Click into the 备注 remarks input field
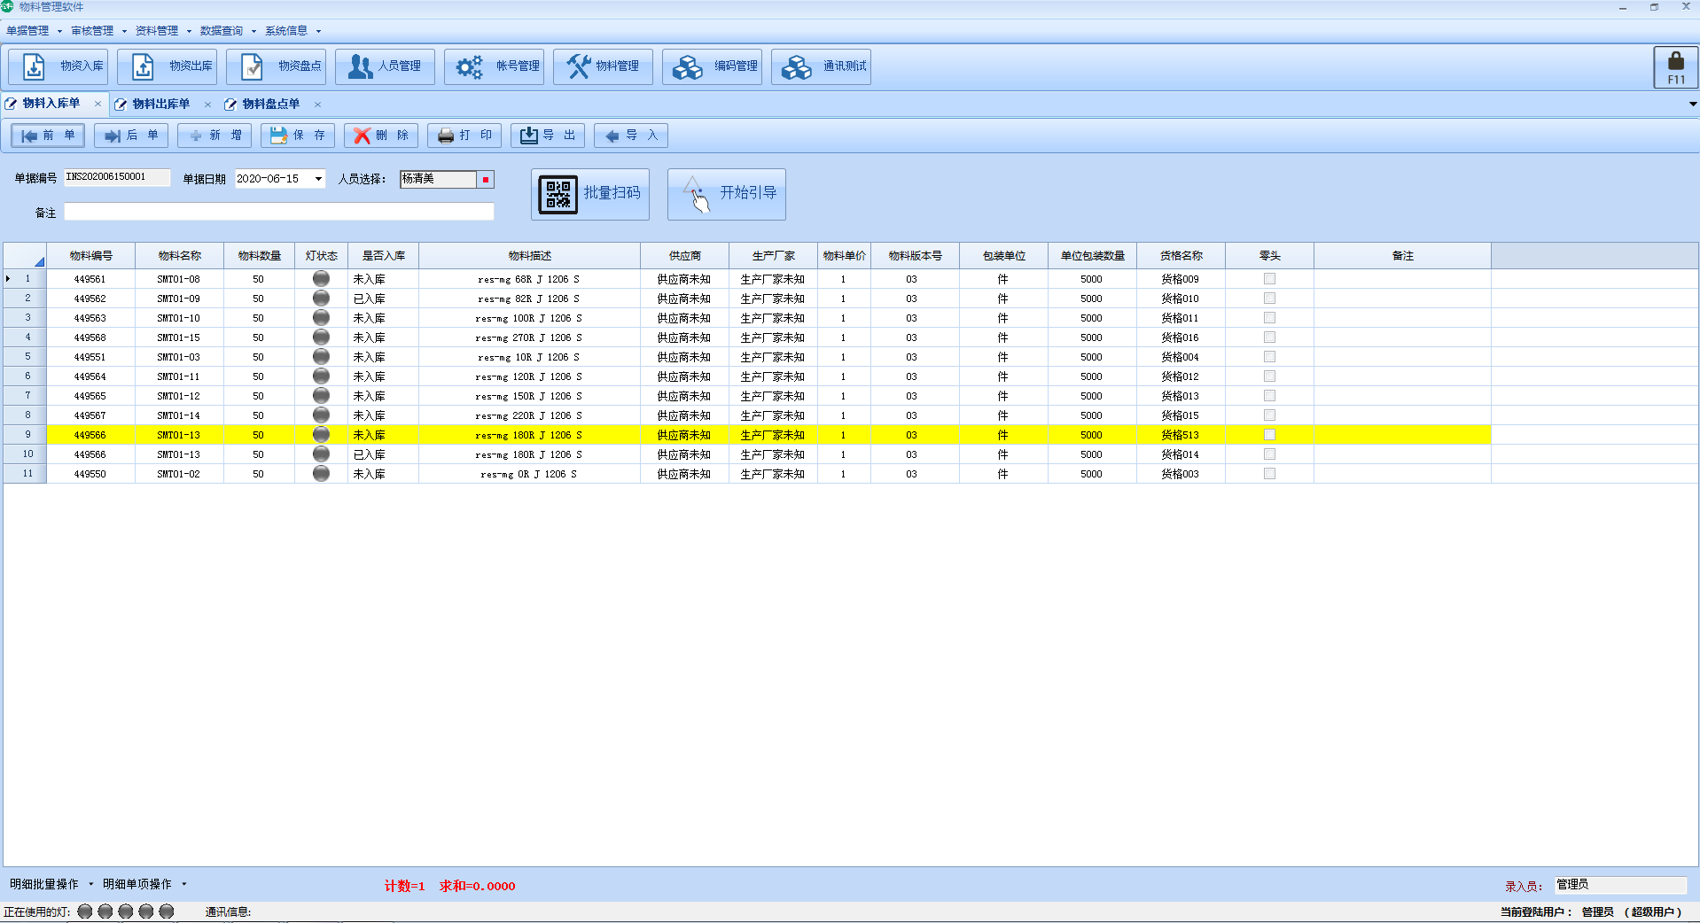The width and height of the screenshot is (1700, 923). [278, 212]
